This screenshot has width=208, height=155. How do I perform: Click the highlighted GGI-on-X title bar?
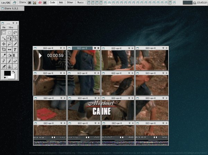(x=82, y=48)
